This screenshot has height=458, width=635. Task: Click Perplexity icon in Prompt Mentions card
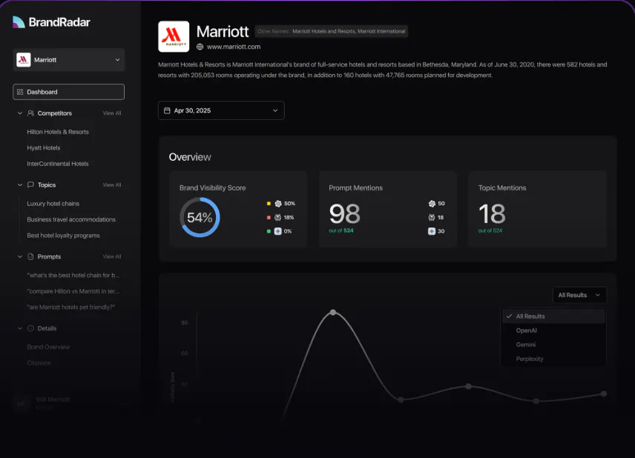(x=432, y=217)
